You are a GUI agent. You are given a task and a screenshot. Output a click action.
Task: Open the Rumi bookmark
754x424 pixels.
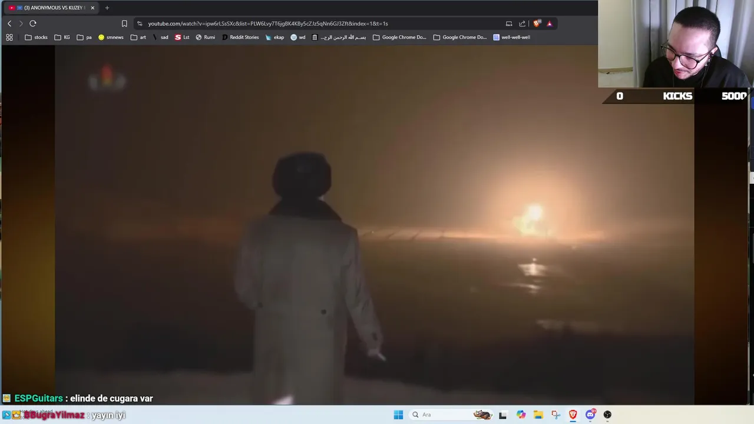(x=206, y=37)
